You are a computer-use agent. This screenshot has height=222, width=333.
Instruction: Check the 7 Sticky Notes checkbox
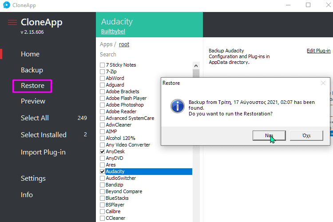point(103,65)
